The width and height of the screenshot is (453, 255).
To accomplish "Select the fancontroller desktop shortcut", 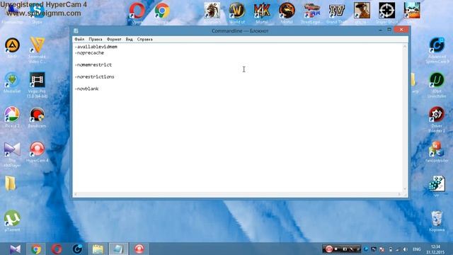I will point(437,152).
